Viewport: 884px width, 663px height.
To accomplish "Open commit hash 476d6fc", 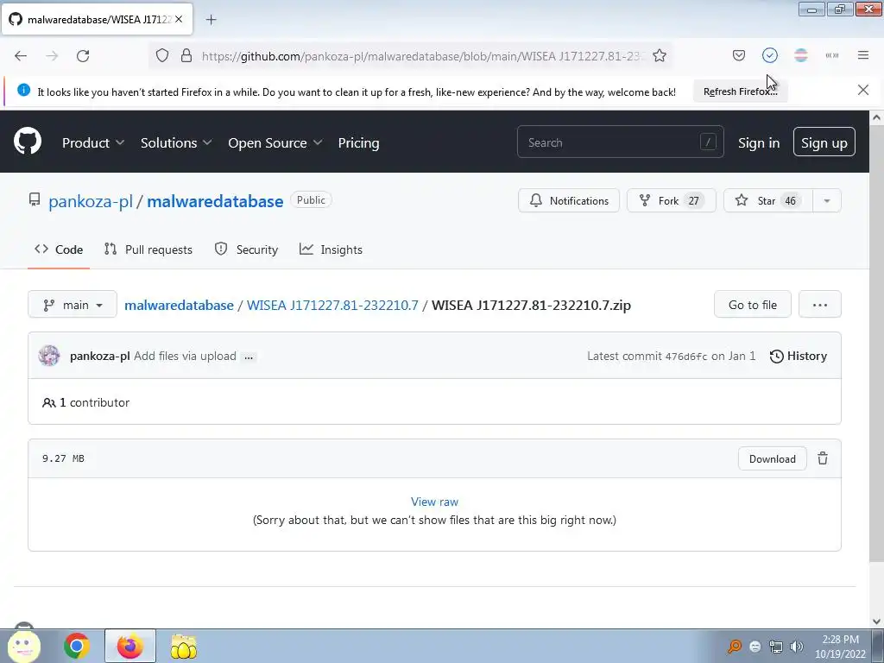I will (x=686, y=357).
